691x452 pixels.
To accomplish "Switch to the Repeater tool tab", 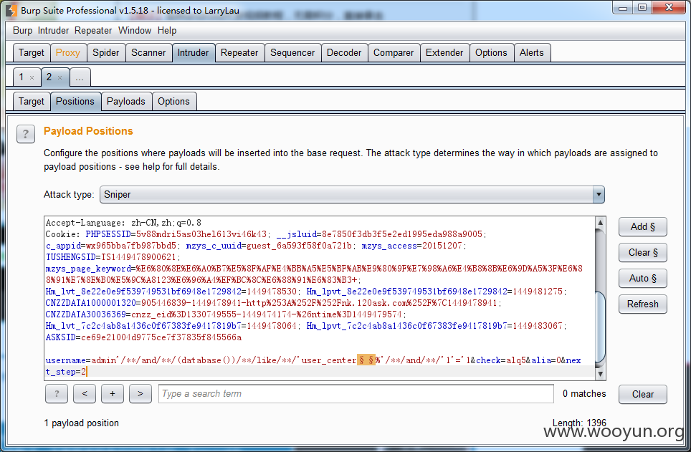I will point(239,53).
